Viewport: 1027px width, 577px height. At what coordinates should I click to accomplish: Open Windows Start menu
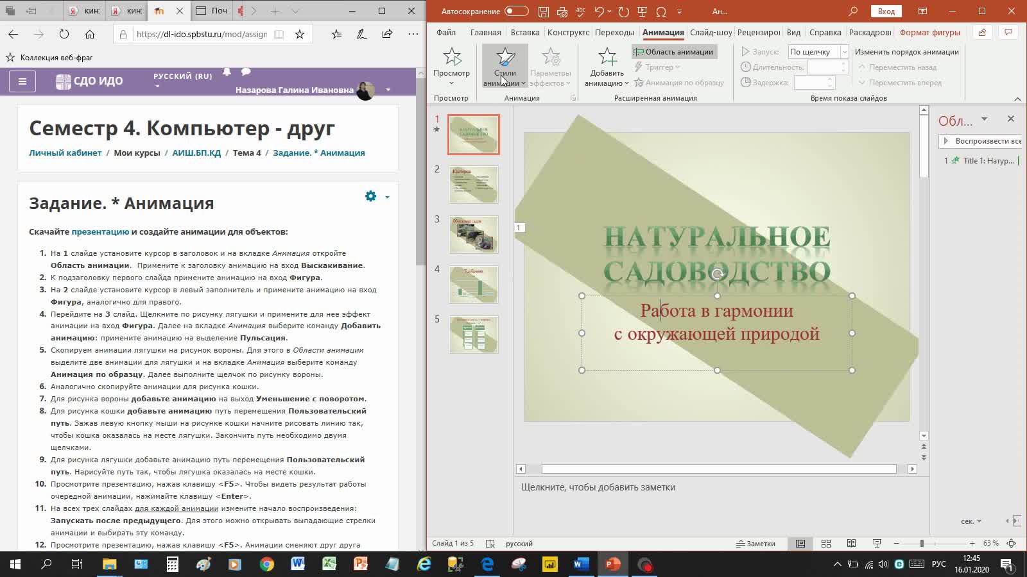click(15, 564)
